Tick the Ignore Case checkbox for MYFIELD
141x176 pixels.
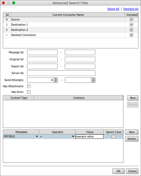click(x=113, y=136)
